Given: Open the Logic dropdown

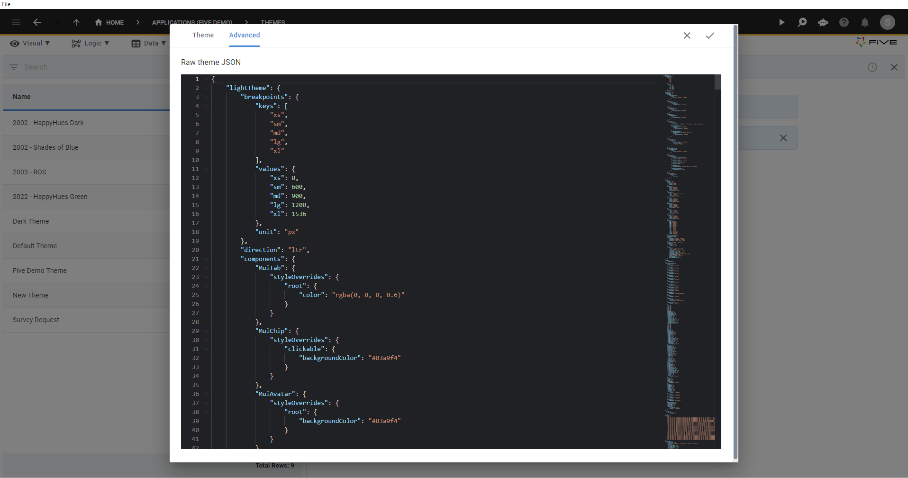Looking at the screenshot, I should [91, 43].
